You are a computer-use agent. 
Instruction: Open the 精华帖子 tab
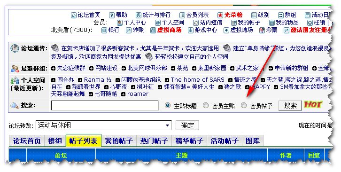(189, 141)
